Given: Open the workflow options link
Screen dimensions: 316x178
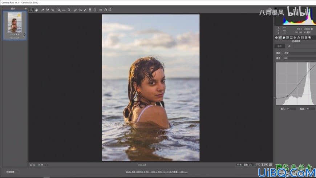Looking at the screenshot, I should (x=157, y=172).
